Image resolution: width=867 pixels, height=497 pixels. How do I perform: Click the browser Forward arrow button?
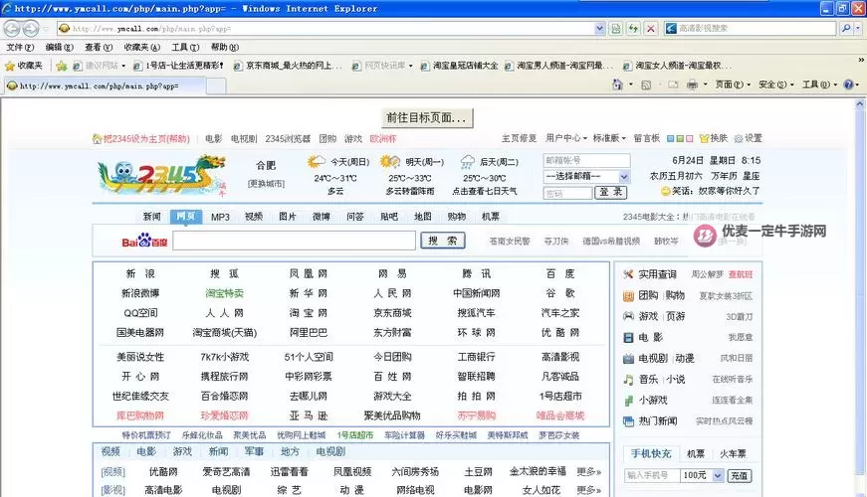(x=31, y=28)
